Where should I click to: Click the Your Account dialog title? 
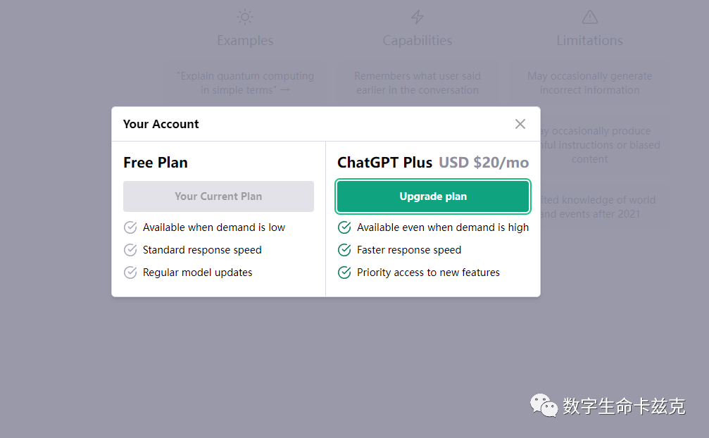coord(161,124)
